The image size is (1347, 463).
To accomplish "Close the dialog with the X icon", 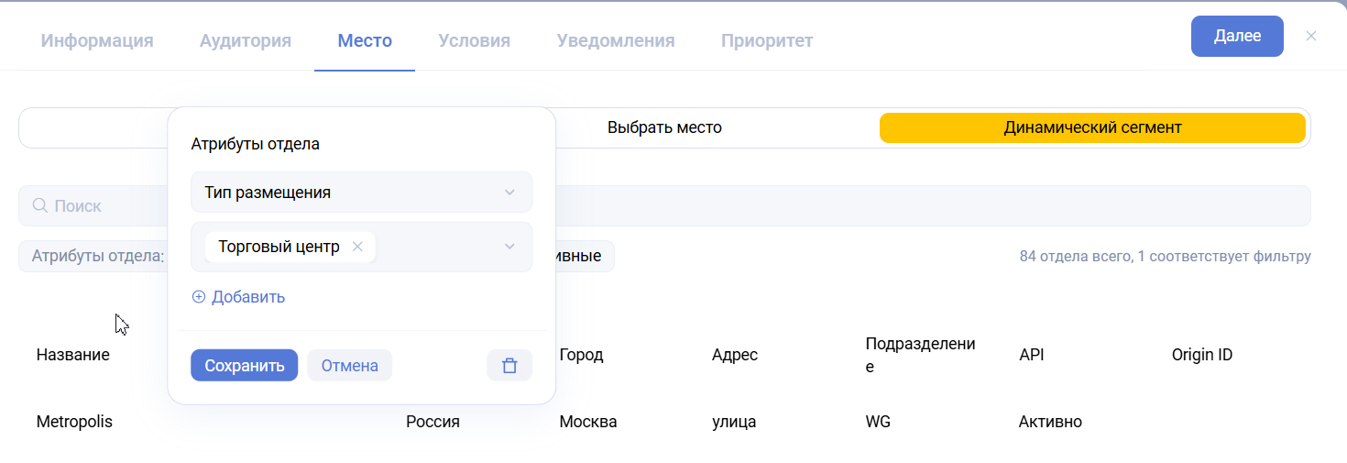I will tap(1311, 37).
